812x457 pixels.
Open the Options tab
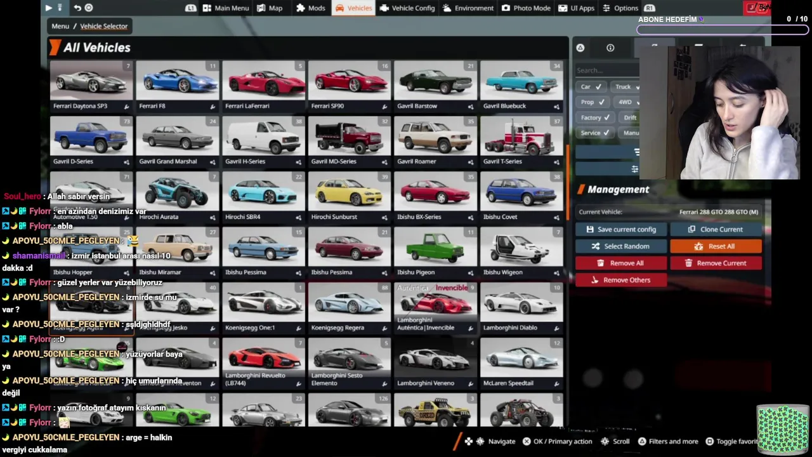click(620, 8)
